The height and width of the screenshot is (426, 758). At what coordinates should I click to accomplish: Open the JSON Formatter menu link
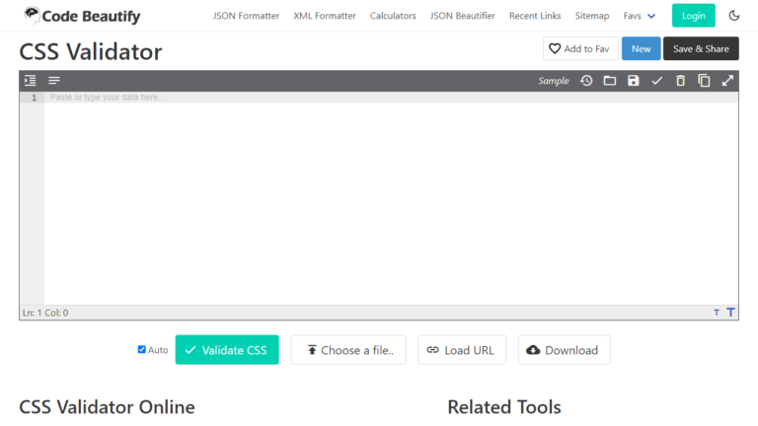point(246,16)
